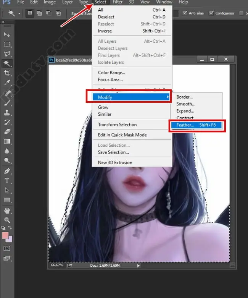Maximize the document window
The height and width of the screenshot is (298, 248).
tap(212, 59)
